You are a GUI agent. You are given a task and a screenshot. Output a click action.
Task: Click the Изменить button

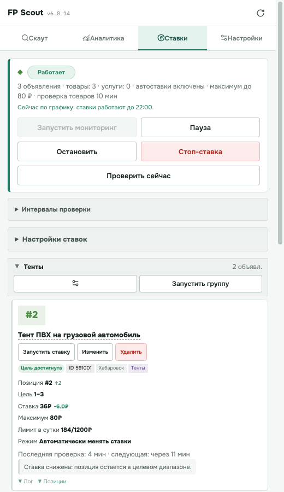(x=95, y=352)
